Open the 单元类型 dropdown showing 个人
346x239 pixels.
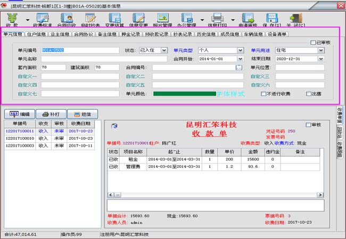click(x=240, y=50)
